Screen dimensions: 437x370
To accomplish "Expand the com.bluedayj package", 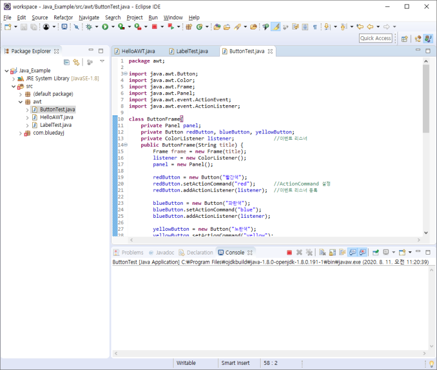I will pos(20,134).
